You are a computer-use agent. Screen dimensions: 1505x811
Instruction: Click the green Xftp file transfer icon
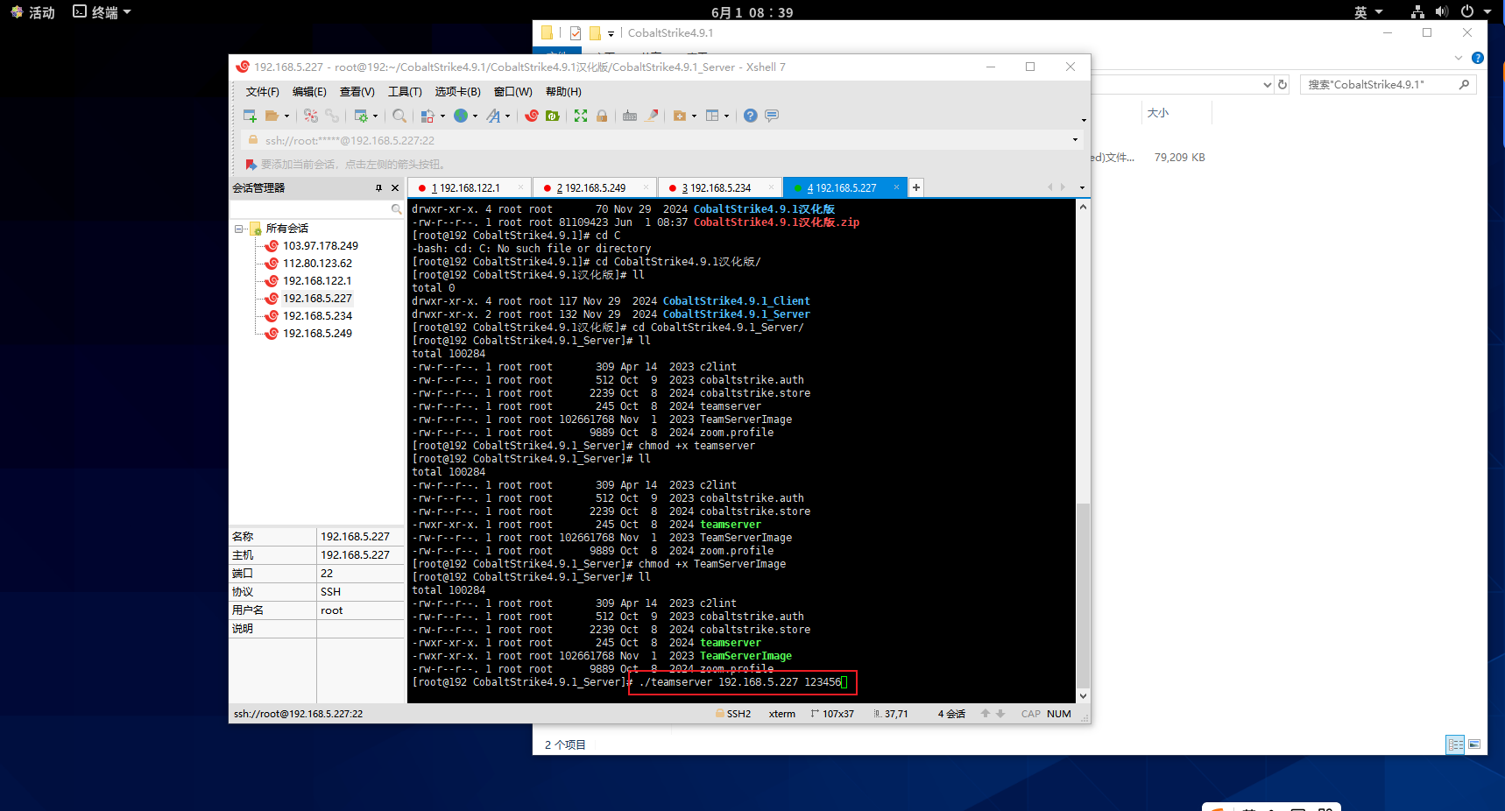pyautogui.click(x=553, y=116)
